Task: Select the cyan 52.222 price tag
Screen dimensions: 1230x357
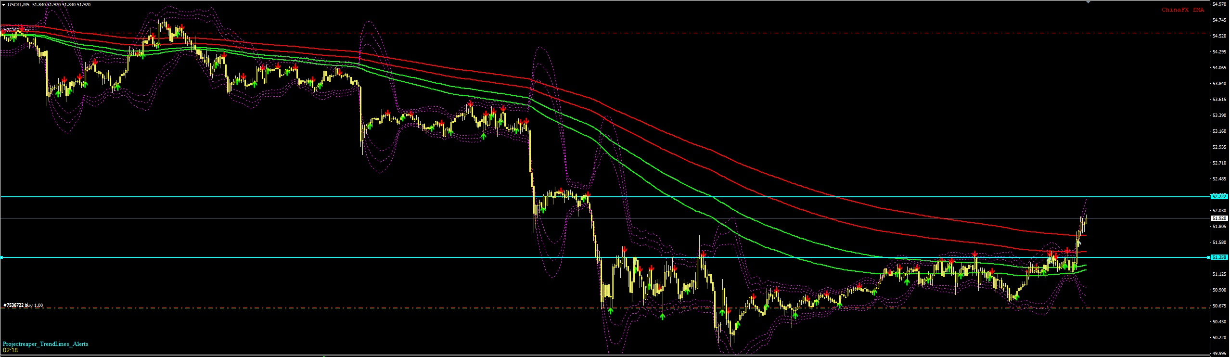Action: click(x=1220, y=196)
